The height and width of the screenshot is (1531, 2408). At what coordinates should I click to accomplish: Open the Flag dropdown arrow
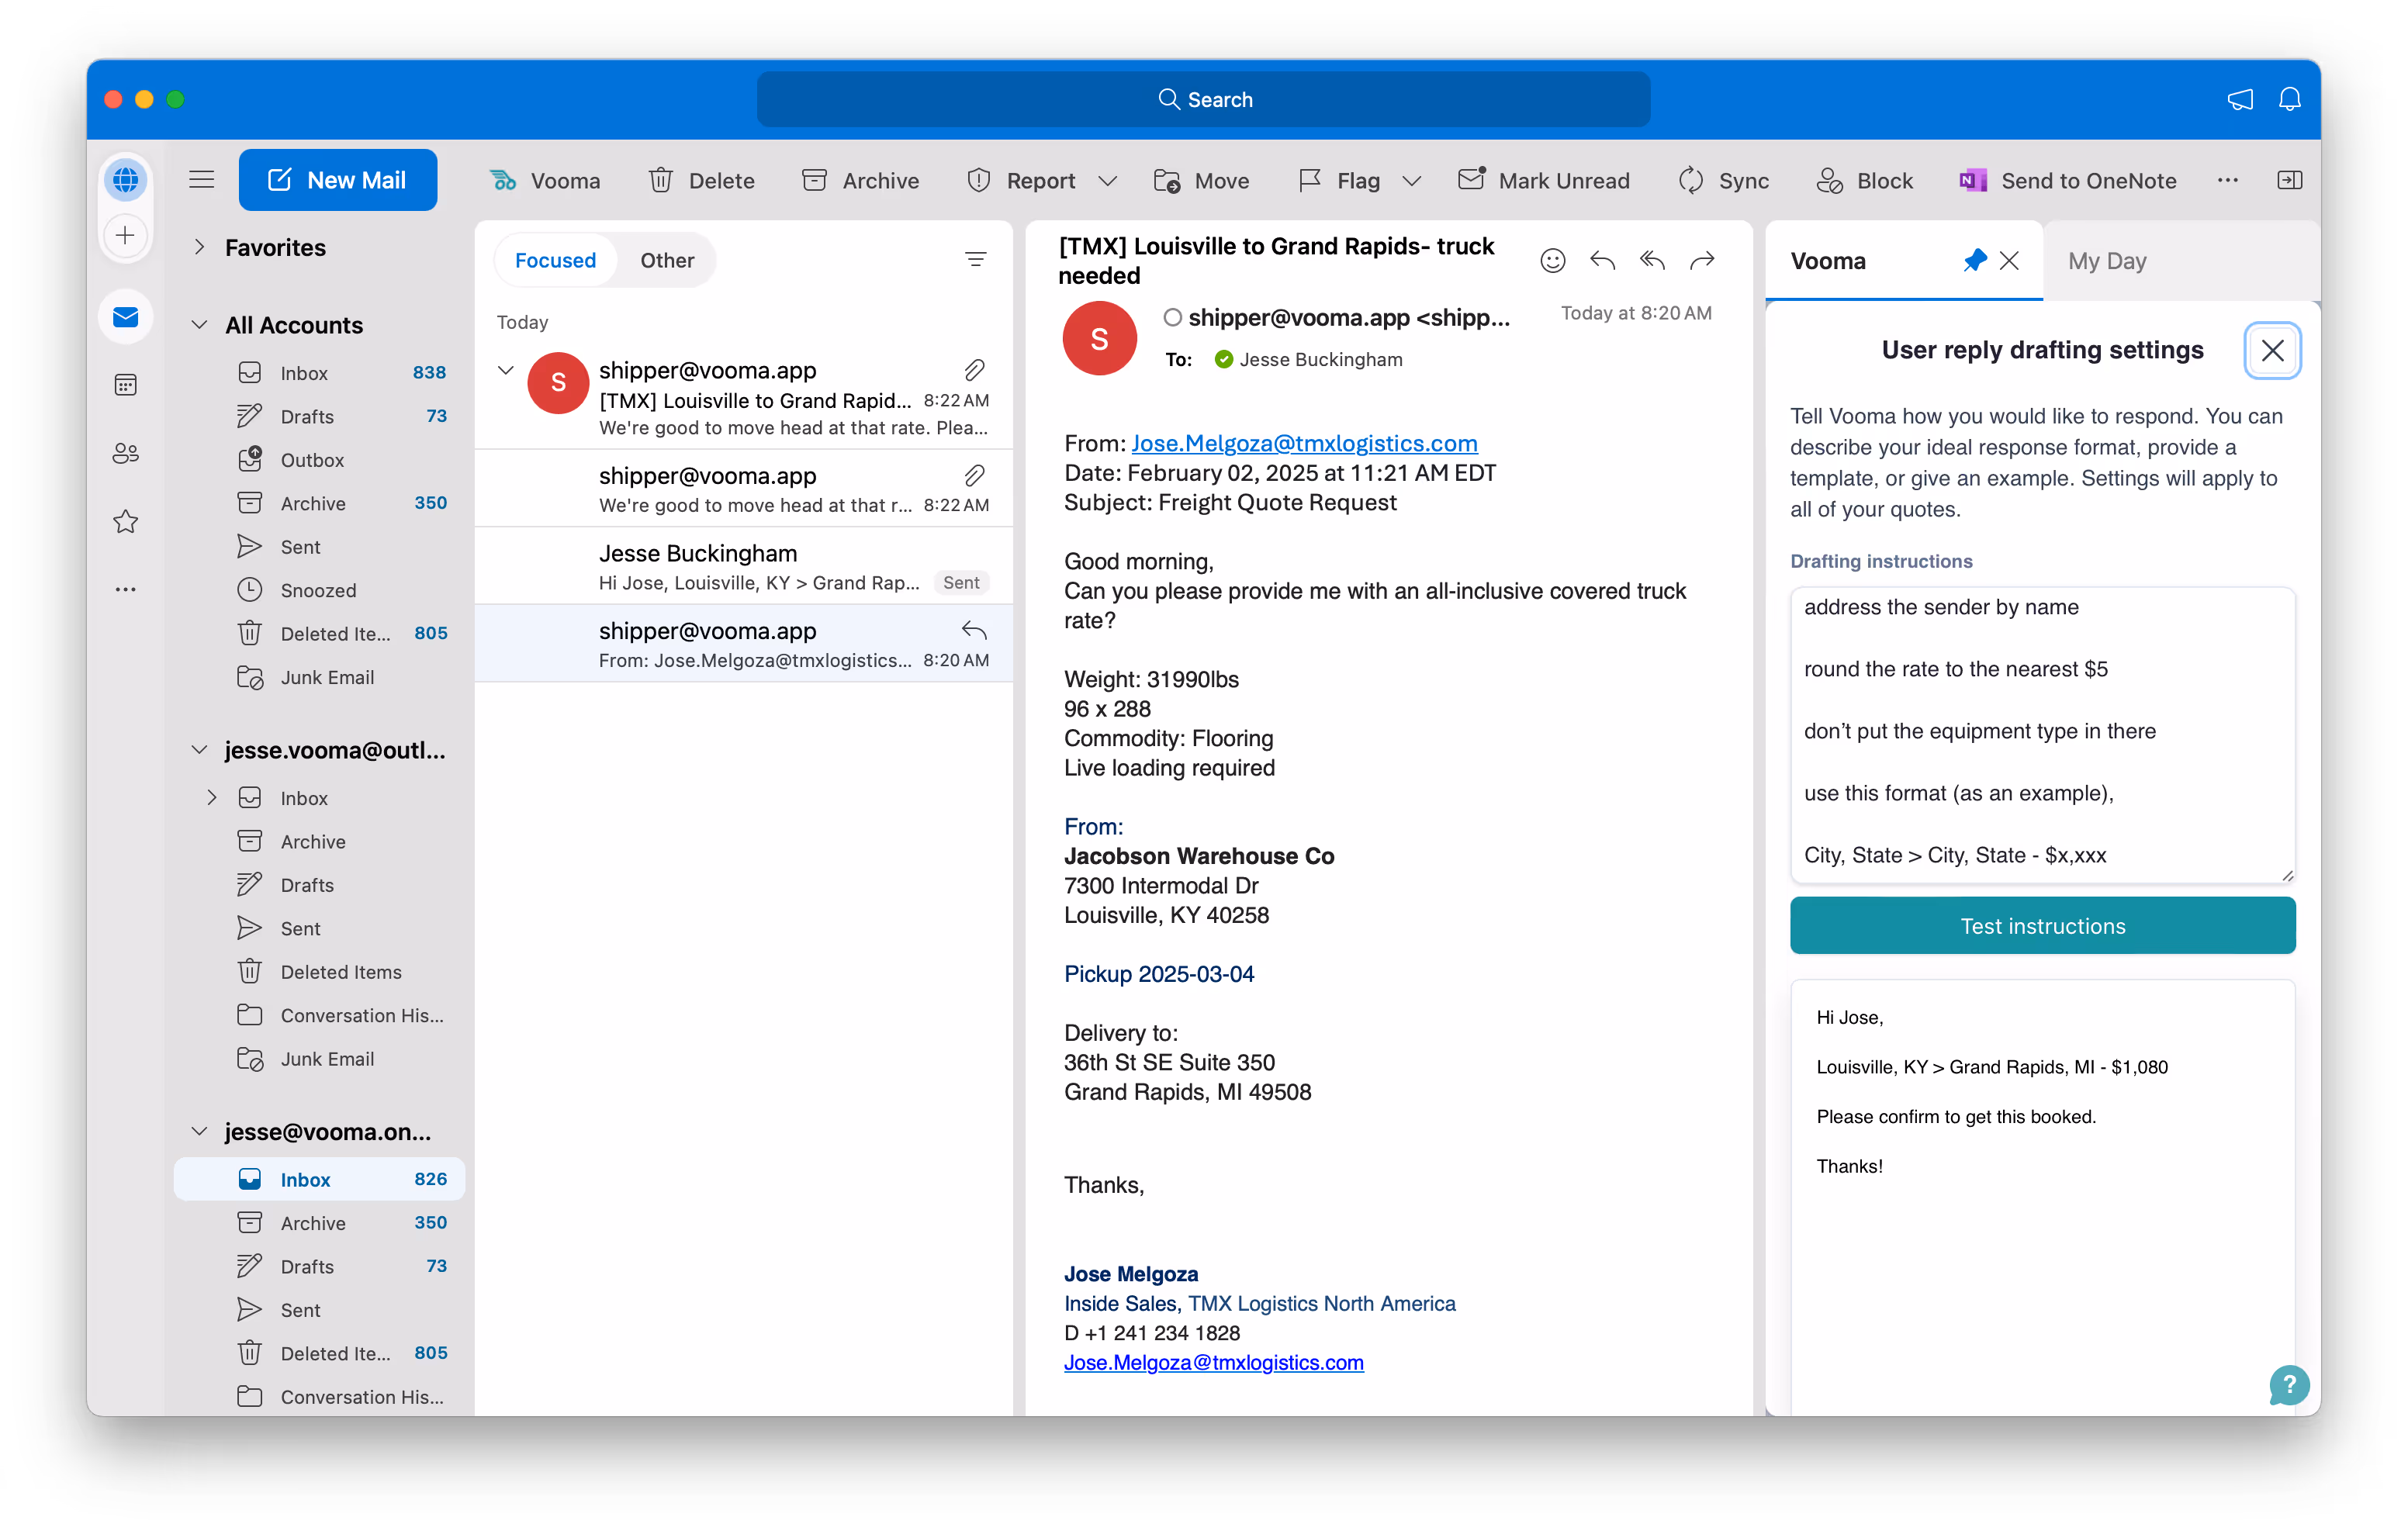[x=1412, y=181]
